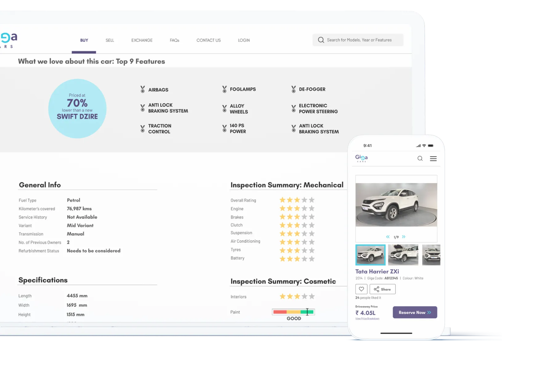
Task: Click the General Info heading
Action: pyautogui.click(x=40, y=185)
